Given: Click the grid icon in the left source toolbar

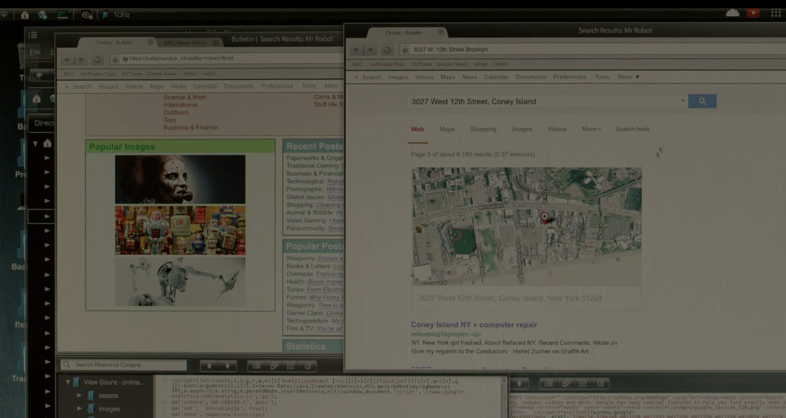Looking at the screenshot, I should pos(291,366).
